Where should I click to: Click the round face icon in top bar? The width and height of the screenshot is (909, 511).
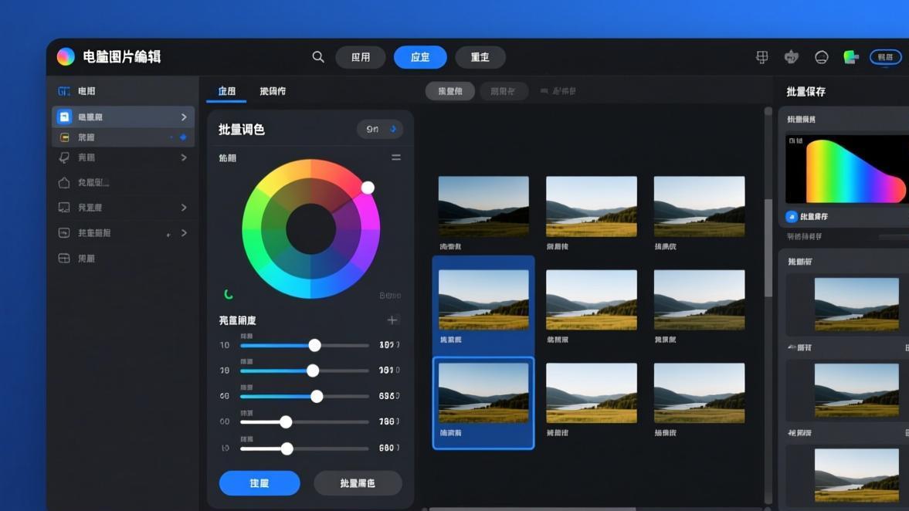pyautogui.click(x=821, y=57)
